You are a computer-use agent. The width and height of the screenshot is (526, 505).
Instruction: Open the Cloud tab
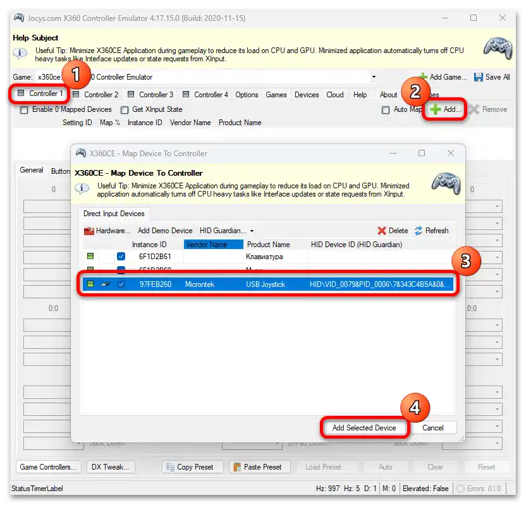pos(335,95)
